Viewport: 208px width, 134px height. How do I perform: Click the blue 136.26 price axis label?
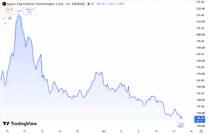(x=200, y=119)
